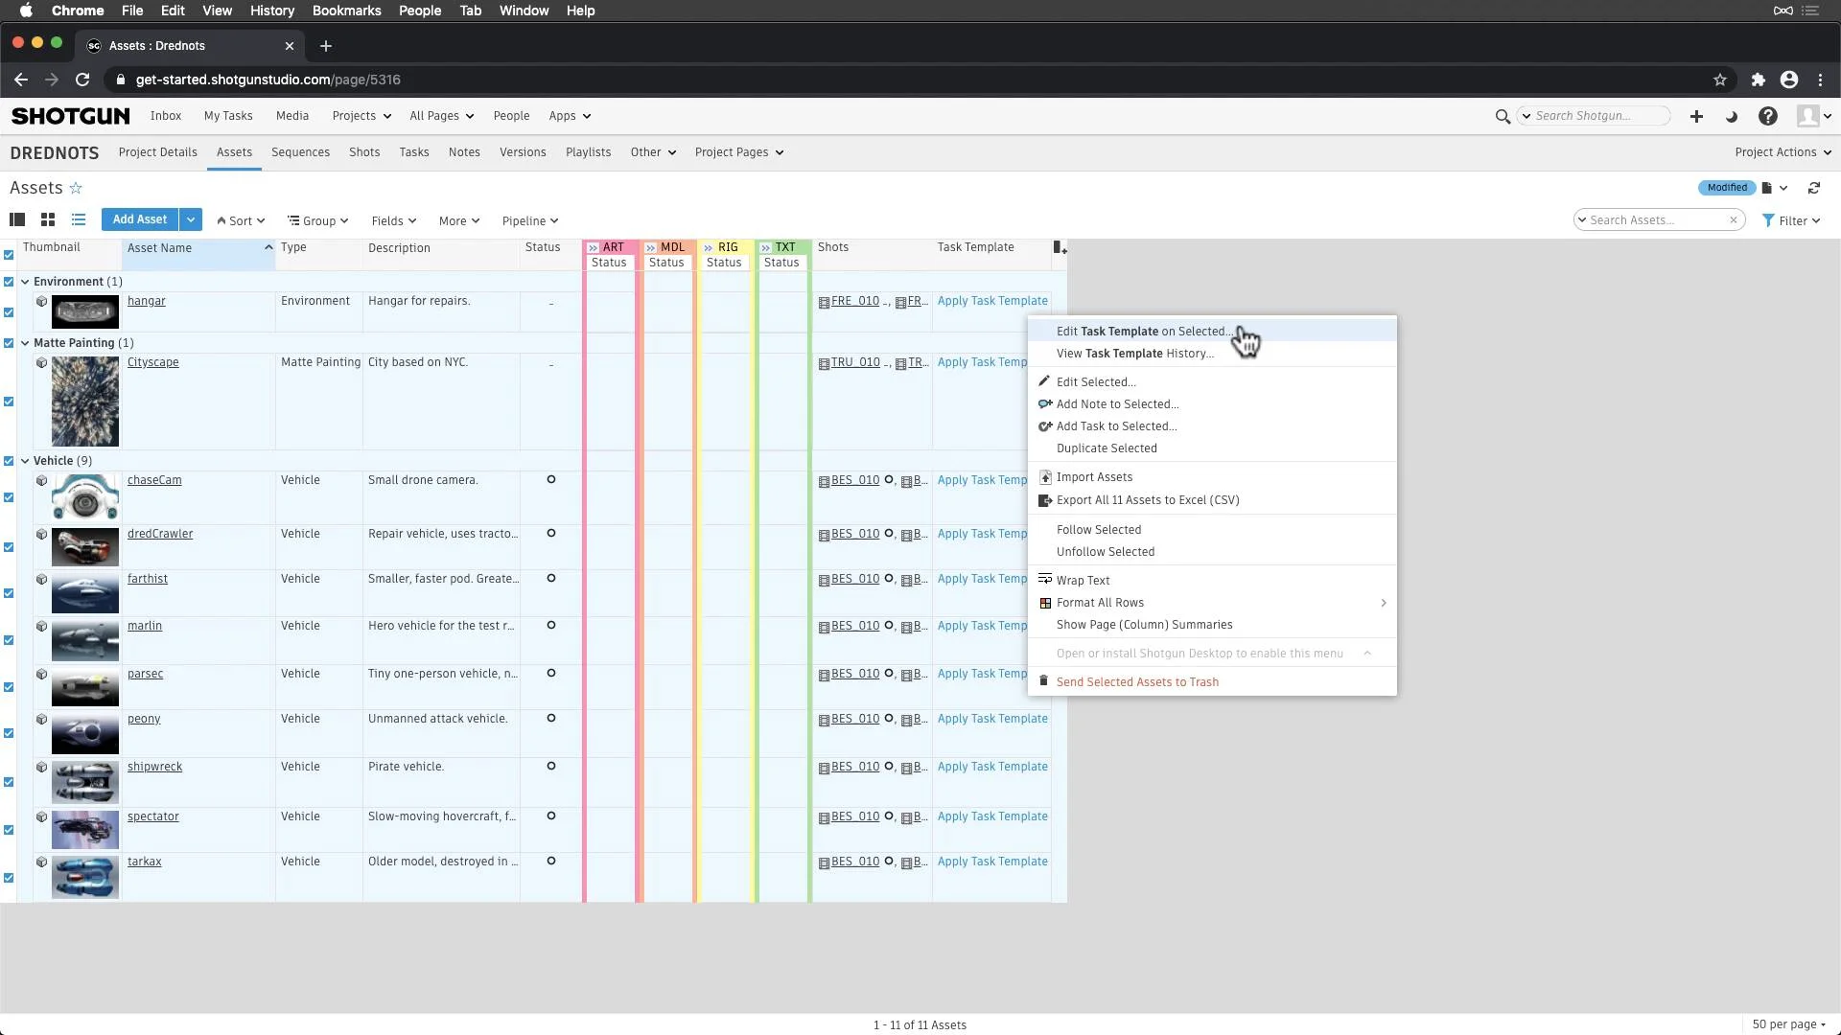Select Export All 11 Assets to Excel CSV

(1147, 499)
